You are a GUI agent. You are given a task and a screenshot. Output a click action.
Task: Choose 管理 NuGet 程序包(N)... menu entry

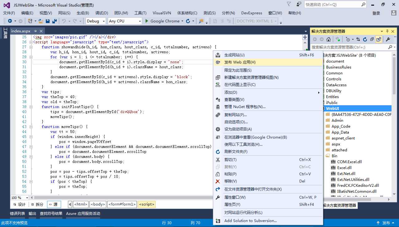(268, 107)
